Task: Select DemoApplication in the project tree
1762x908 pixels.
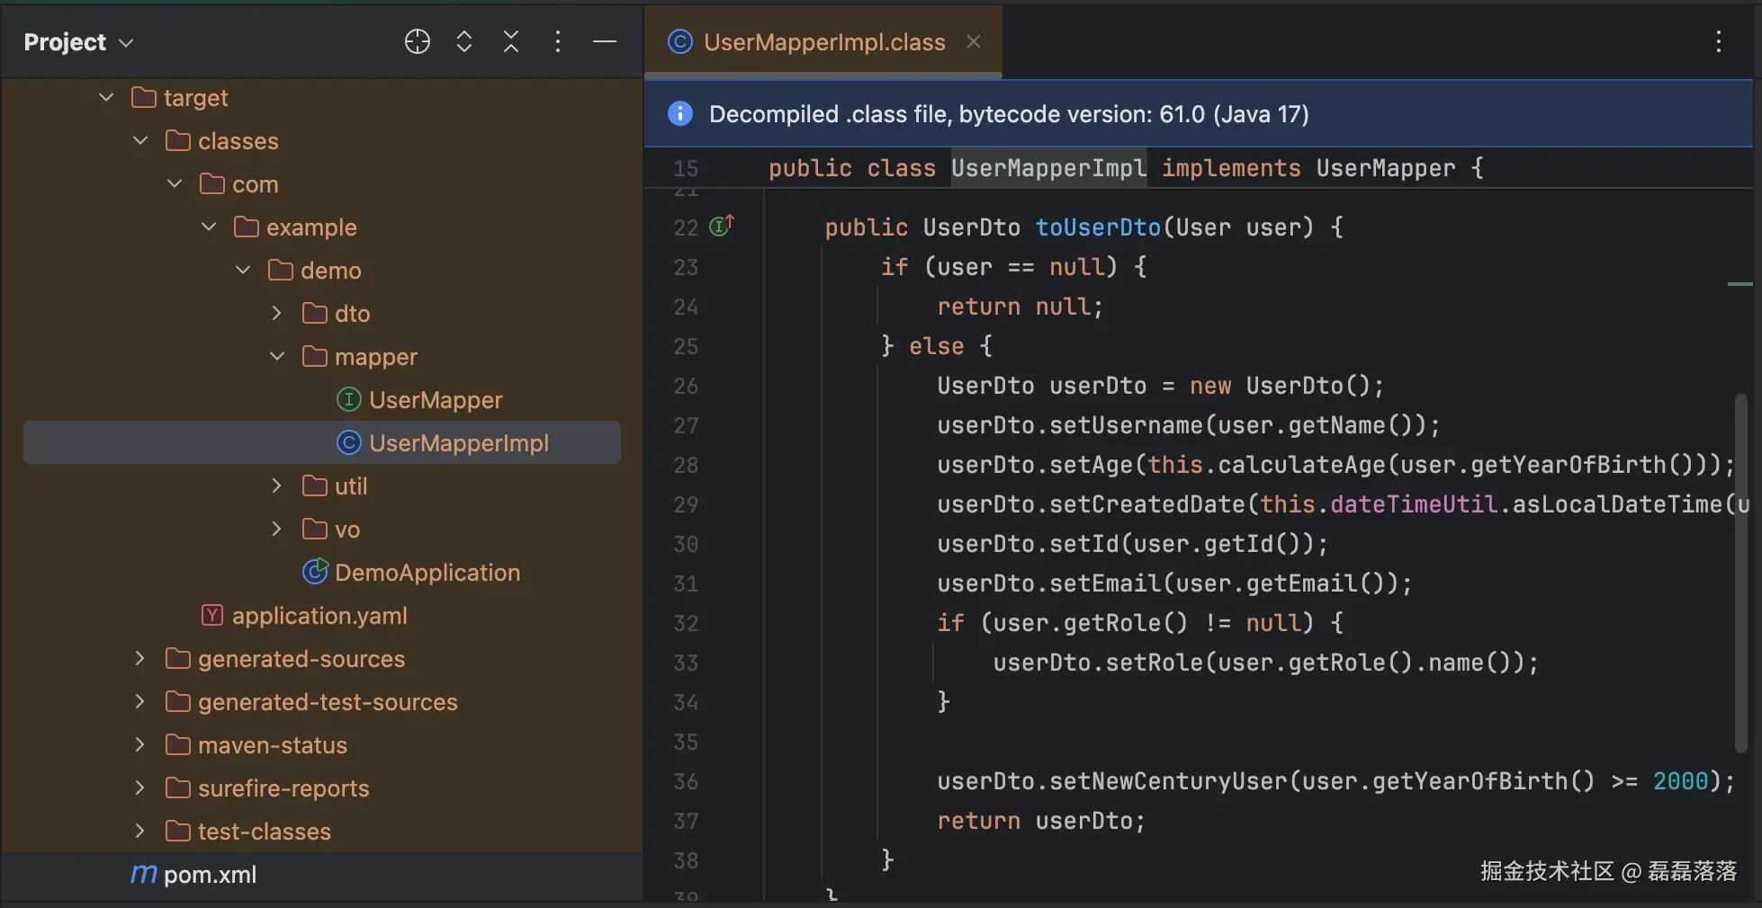Action: (427, 573)
